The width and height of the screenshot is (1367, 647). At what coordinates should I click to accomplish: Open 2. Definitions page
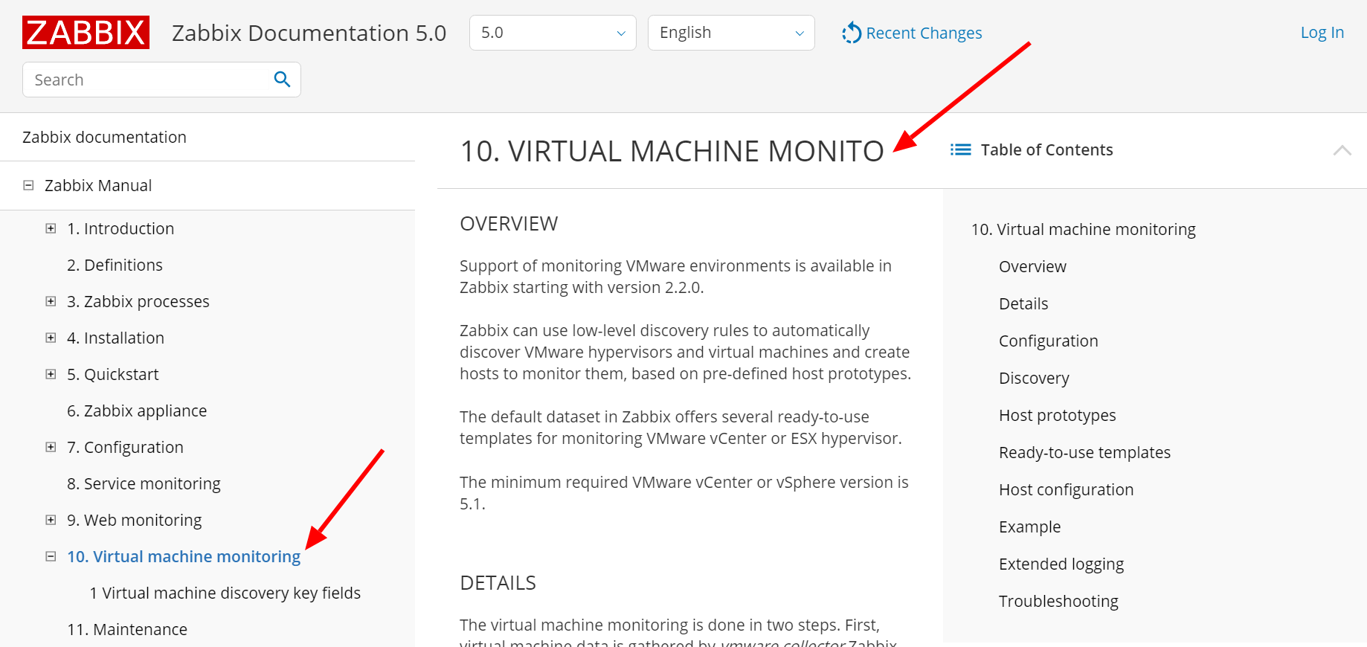coord(115,265)
